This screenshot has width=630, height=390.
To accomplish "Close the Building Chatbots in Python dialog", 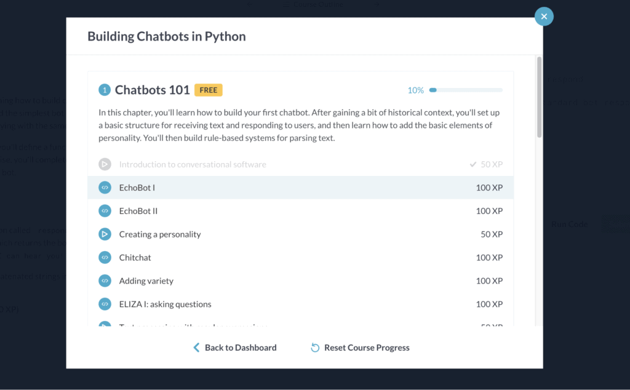I will tap(544, 17).
